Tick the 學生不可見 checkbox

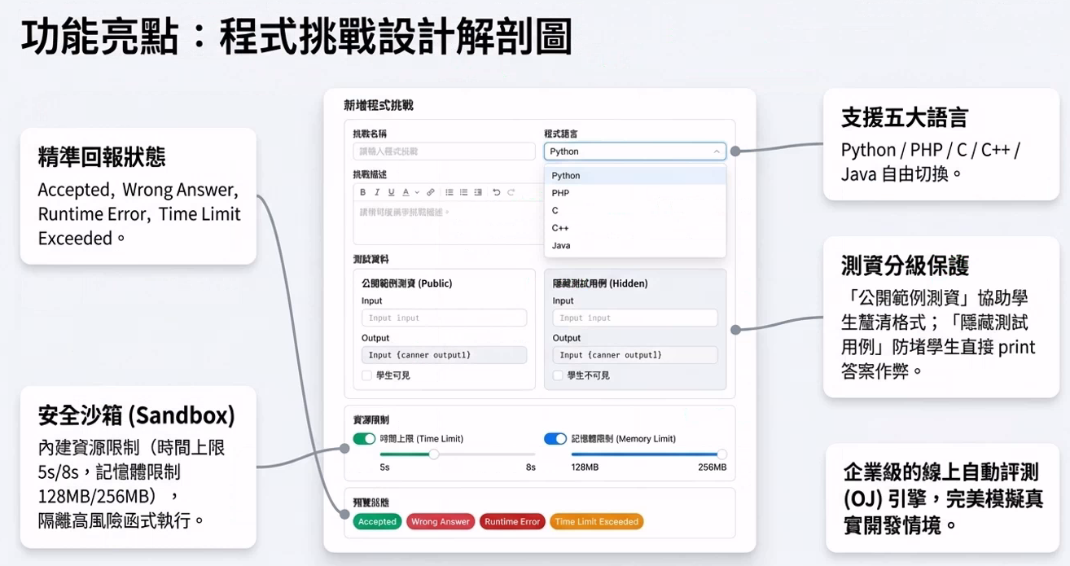(x=558, y=375)
